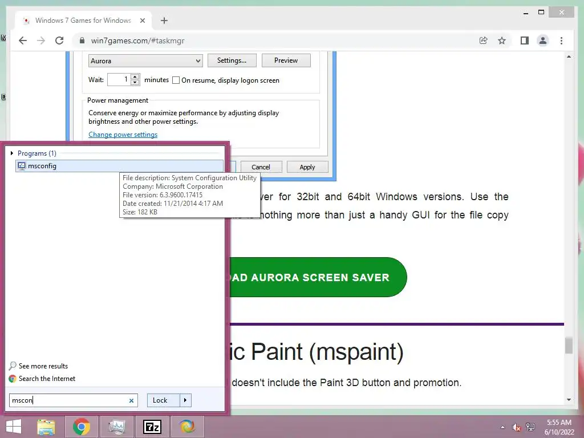Screen dimensions: 584x438
Task: Click the address bar URL
Action: pos(138,40)
